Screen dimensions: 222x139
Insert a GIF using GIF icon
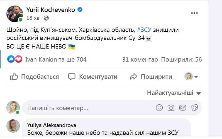[183, 108]
